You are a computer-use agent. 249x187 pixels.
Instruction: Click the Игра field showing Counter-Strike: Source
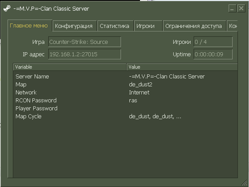pyautogui.click(x=85, y=42)
